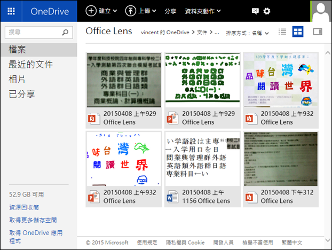
Task: Expand the breadcrumb ellipsis
Action: coord(217,33)
